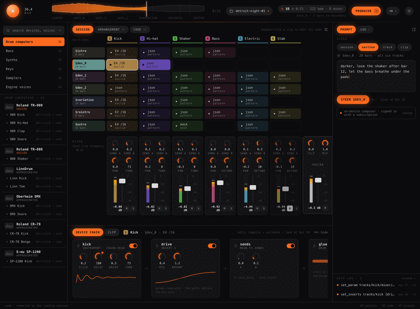Click the LinnDrum device icon
420x309 pixels.
point(9,171)
